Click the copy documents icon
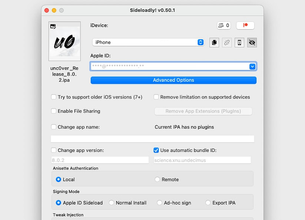 (x=214, y=42)
